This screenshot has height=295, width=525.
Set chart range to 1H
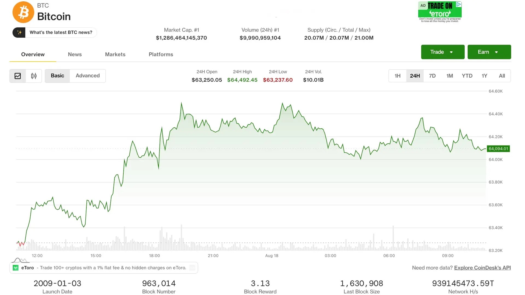coord(398,76)
